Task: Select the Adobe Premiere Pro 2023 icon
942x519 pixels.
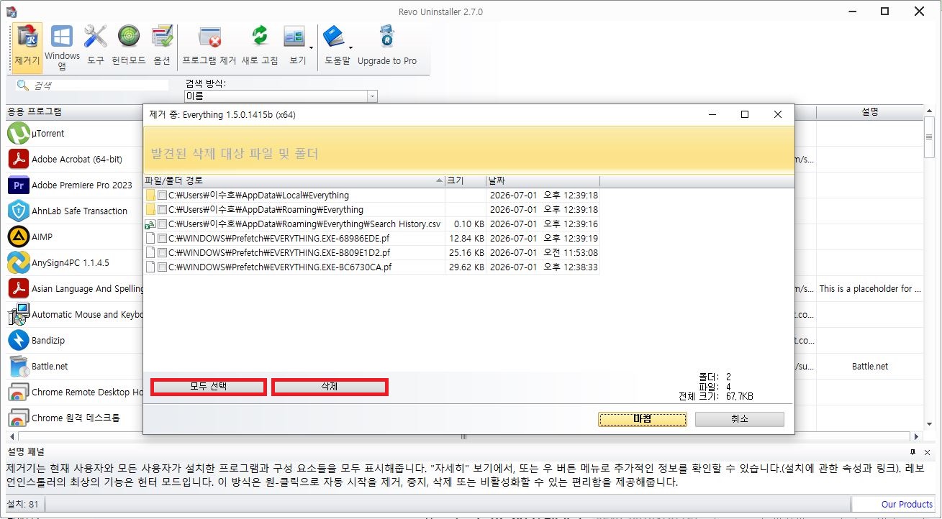Action: point(19,185)
